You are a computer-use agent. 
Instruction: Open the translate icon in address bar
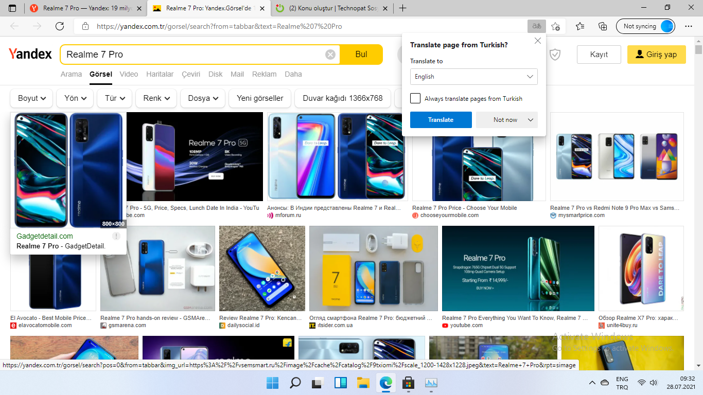click(x=536, y=26)
